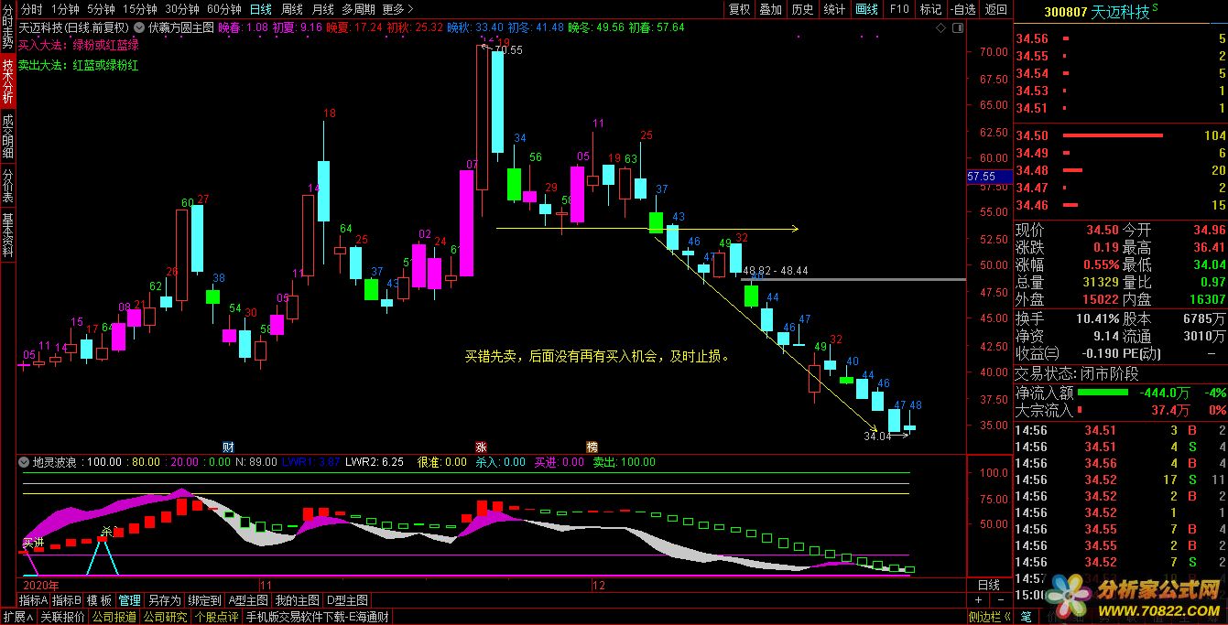The image size is (1228, 625).
Task: Switch to the 30分钟 timeframe
Action: pos(182,9)
